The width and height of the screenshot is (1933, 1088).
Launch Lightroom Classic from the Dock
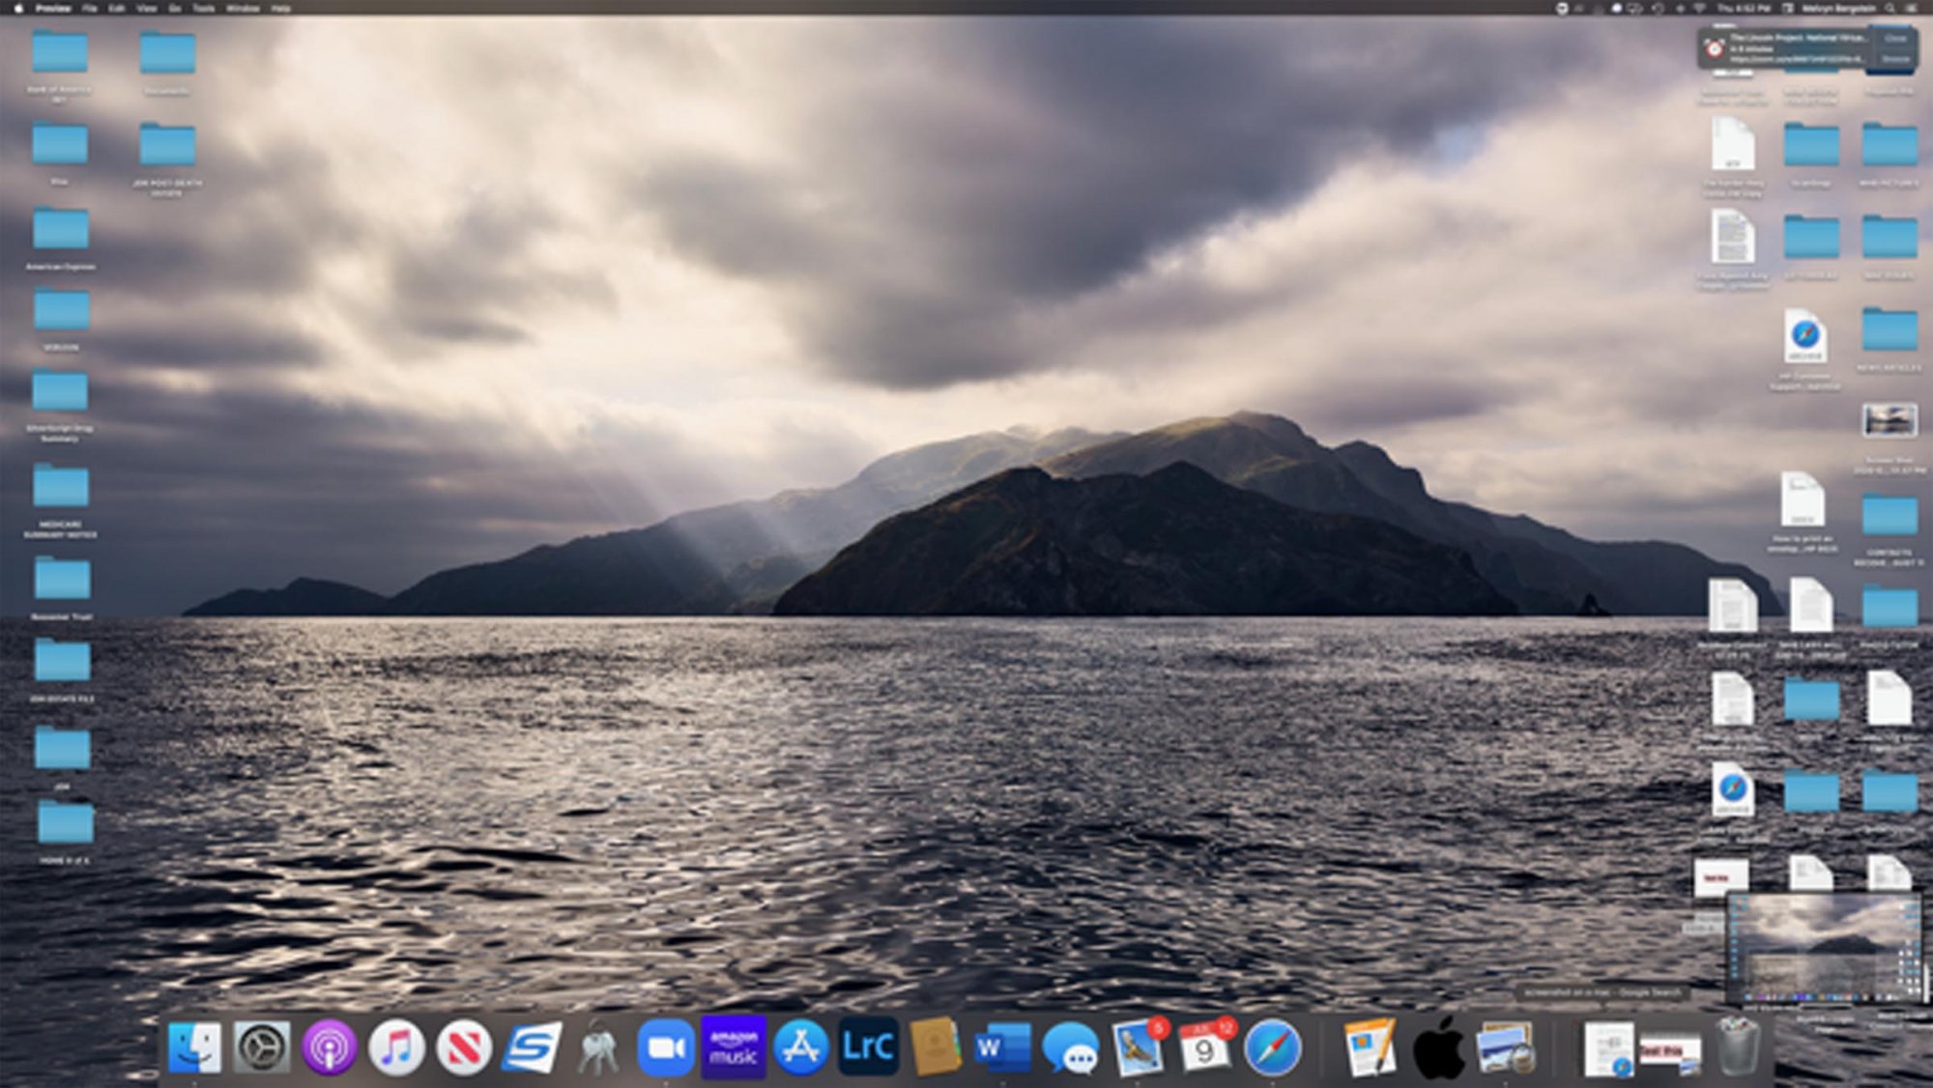point(868,1047)
